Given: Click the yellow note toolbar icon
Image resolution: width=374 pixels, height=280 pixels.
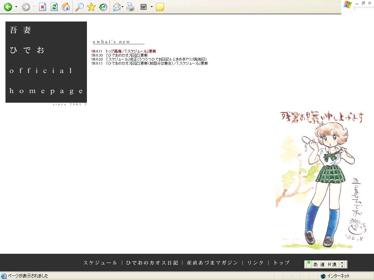Looking at the screenshot, I should [x=160, y=7].
